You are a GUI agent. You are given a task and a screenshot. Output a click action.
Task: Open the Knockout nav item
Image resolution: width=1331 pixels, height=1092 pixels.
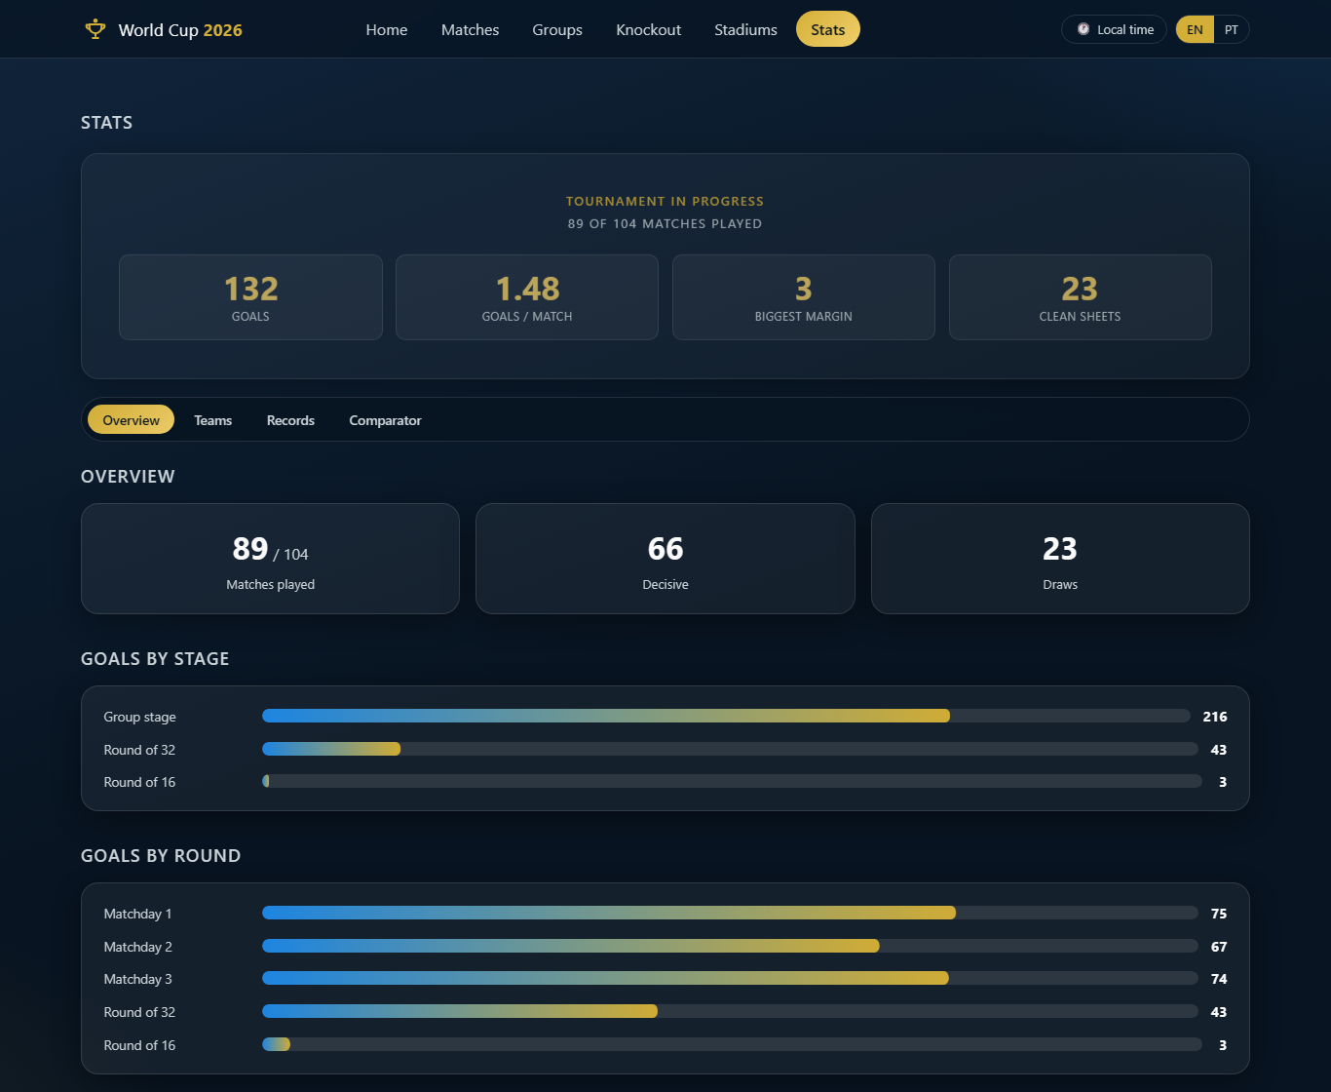(649, 29)
